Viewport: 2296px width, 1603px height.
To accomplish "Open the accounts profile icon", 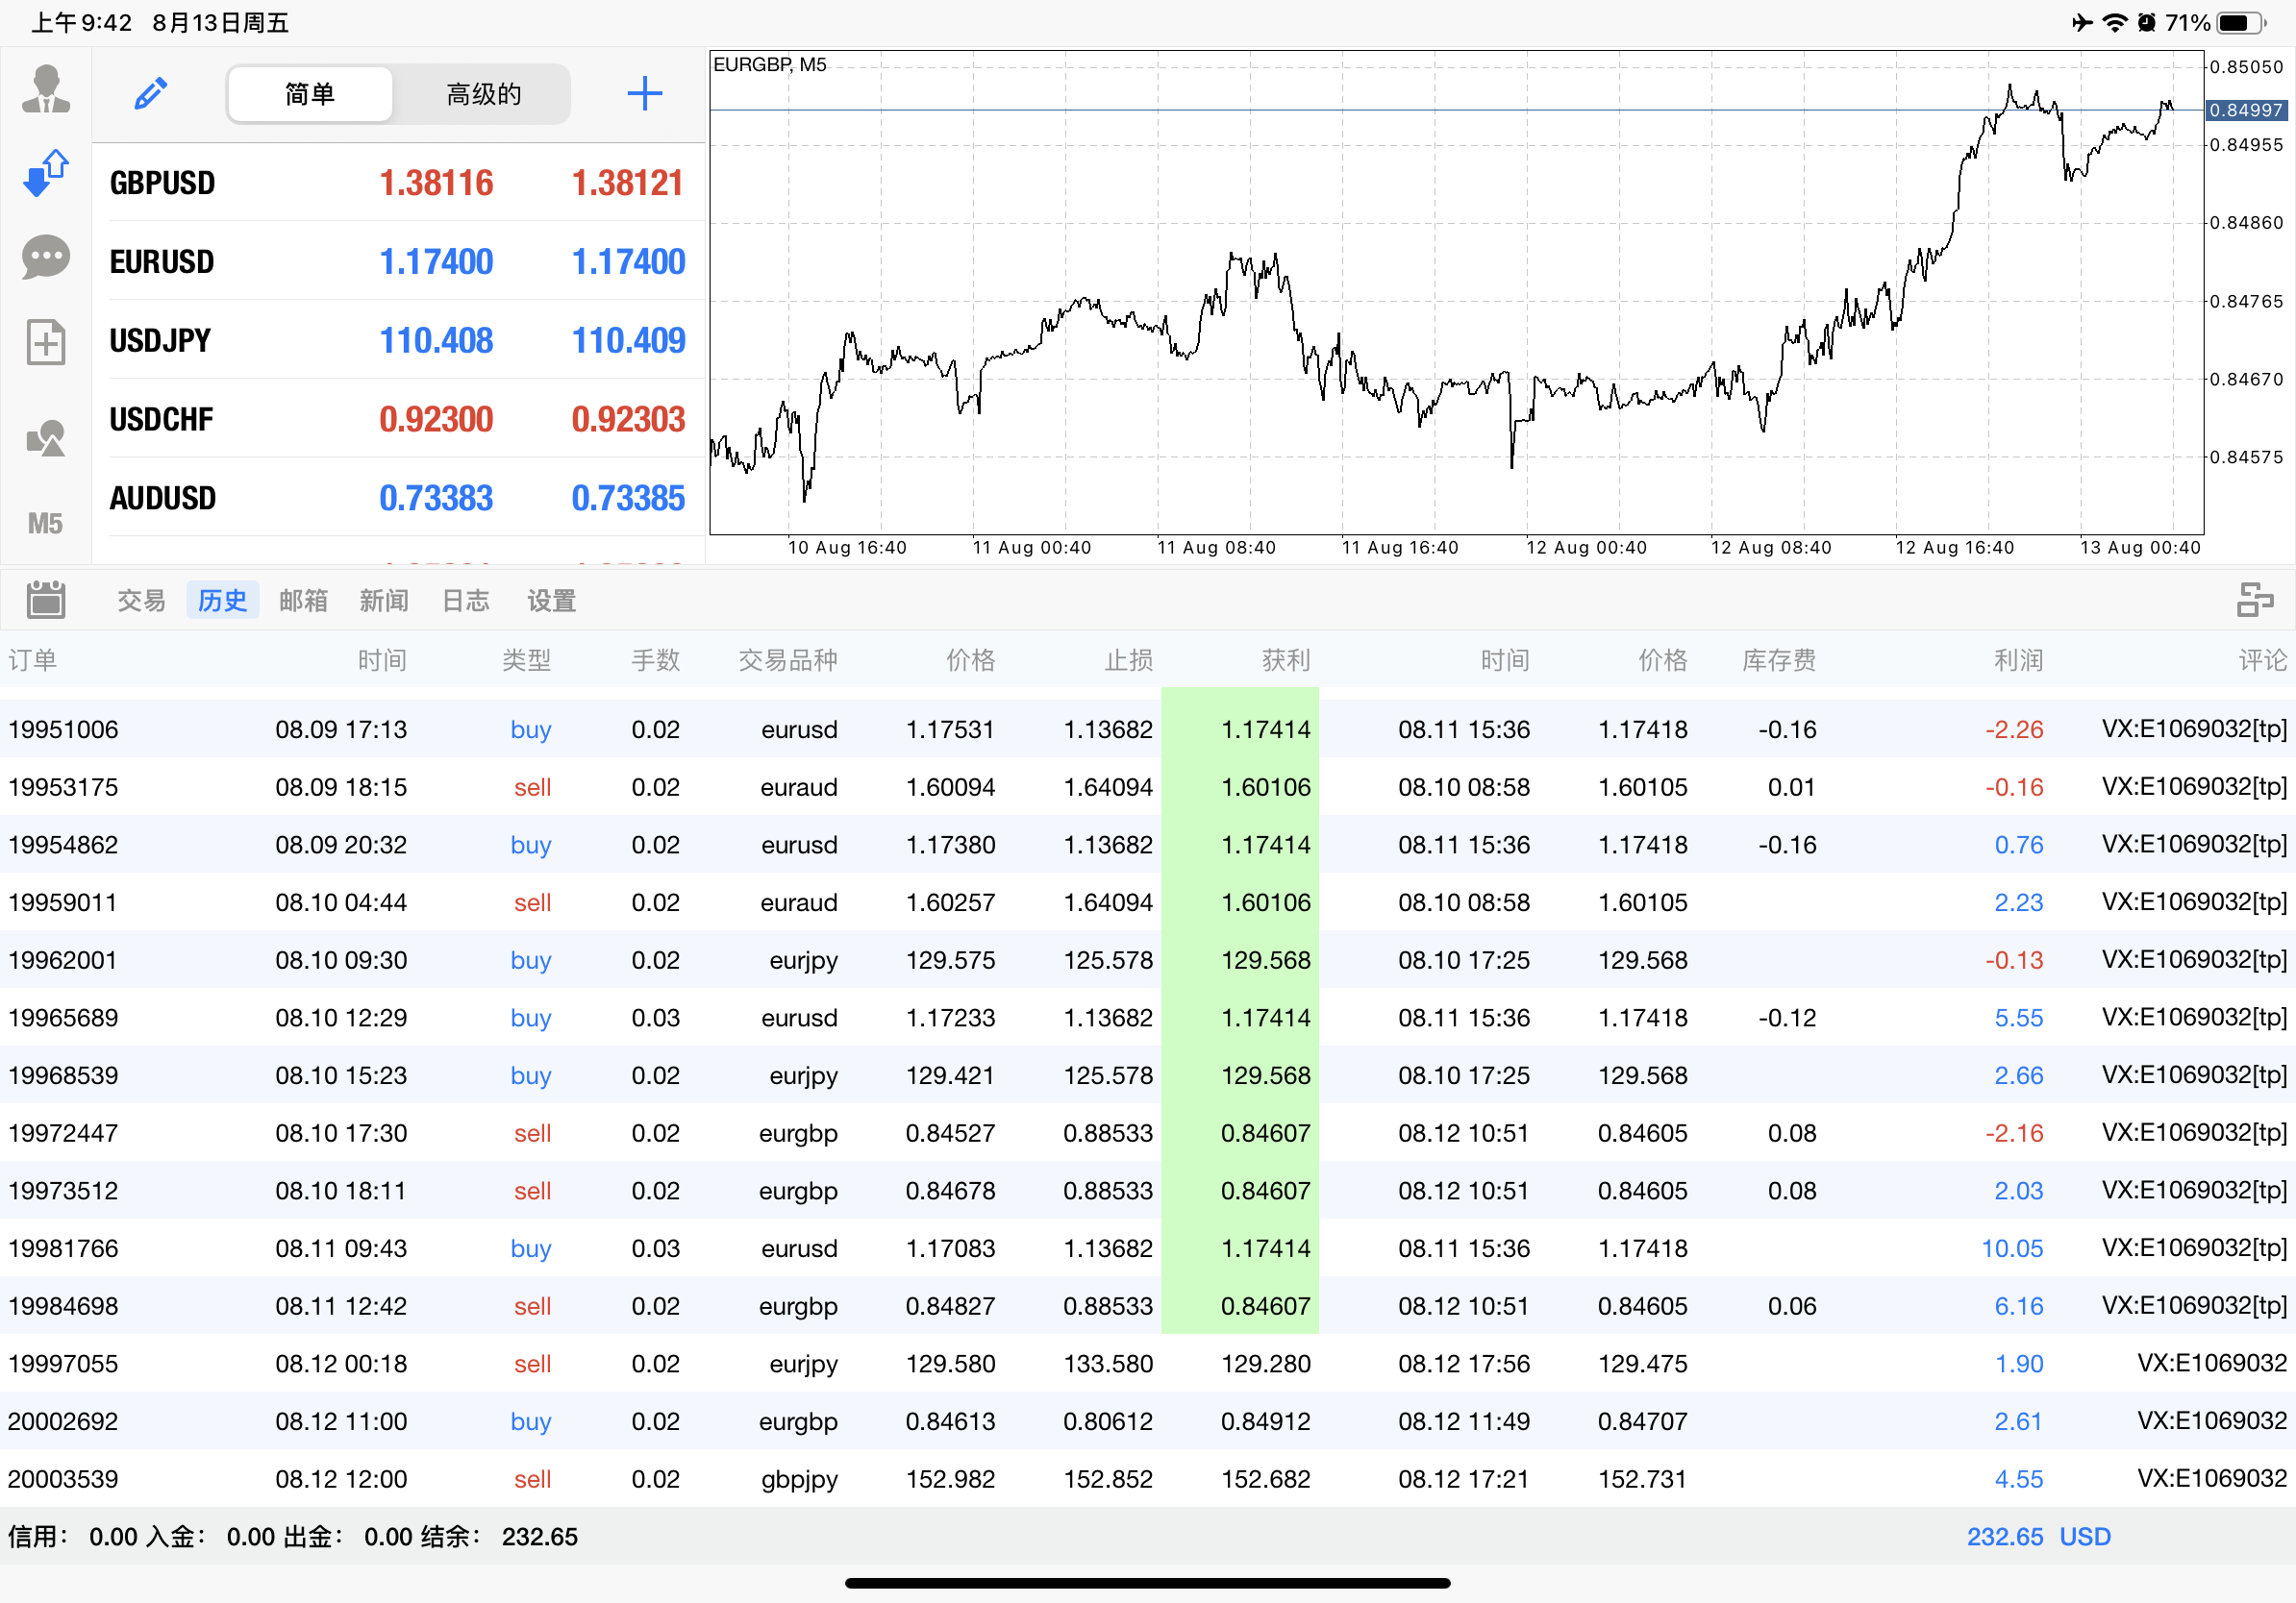I will (x=46, y=89).
